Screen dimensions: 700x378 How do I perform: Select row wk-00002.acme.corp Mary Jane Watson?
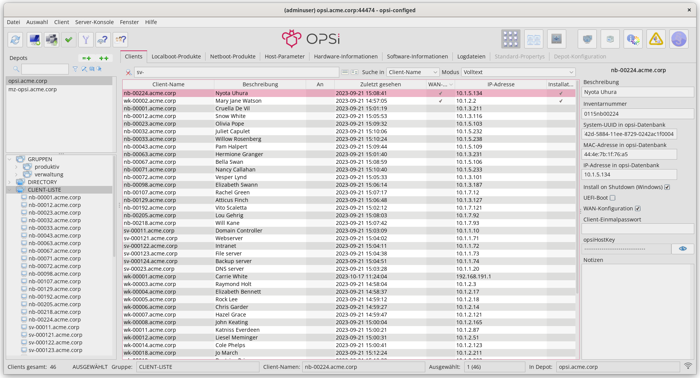[x=349, y=101]
